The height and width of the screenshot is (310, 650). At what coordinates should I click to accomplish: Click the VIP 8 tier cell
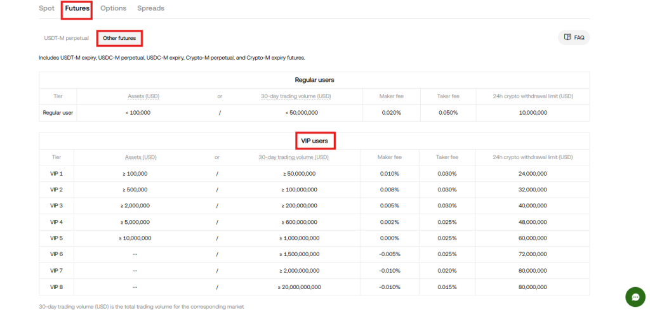point(56,287)
